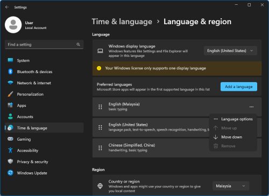Click the Personalization paintbrush icon
The height and width of the screenshot is (196, 269).
(x=10, y=94)
